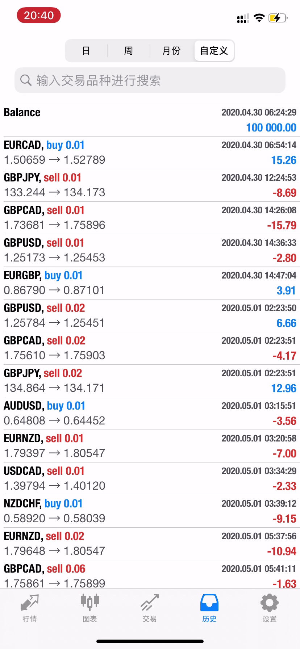Image resolution: width=300 pixels, height=649 pixels.
Task: Tap the red 20:40 time indicator
Action: coord(39,16)
